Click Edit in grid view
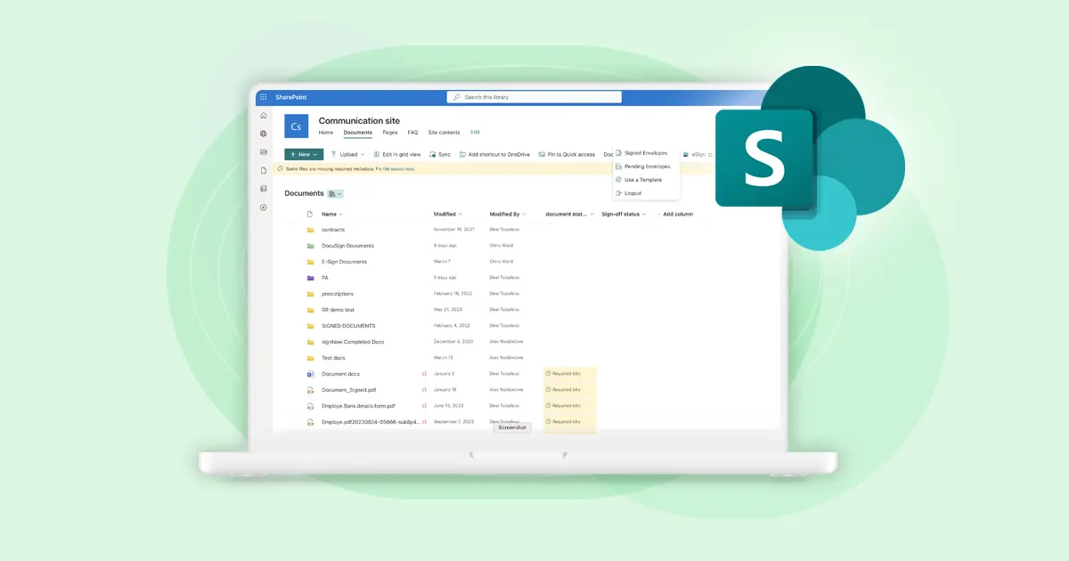 (397, 154)
